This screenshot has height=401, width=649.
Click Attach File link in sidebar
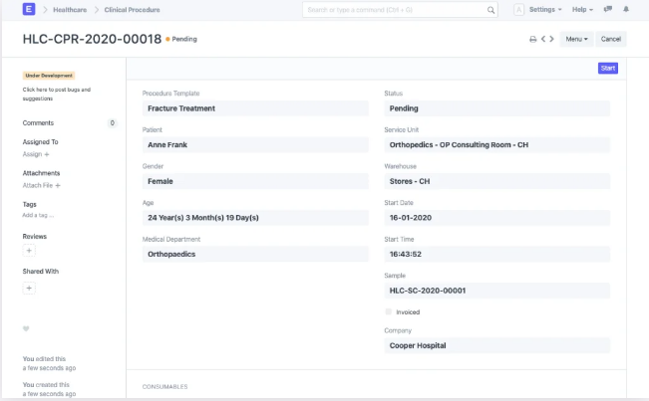tap(42, 185)
